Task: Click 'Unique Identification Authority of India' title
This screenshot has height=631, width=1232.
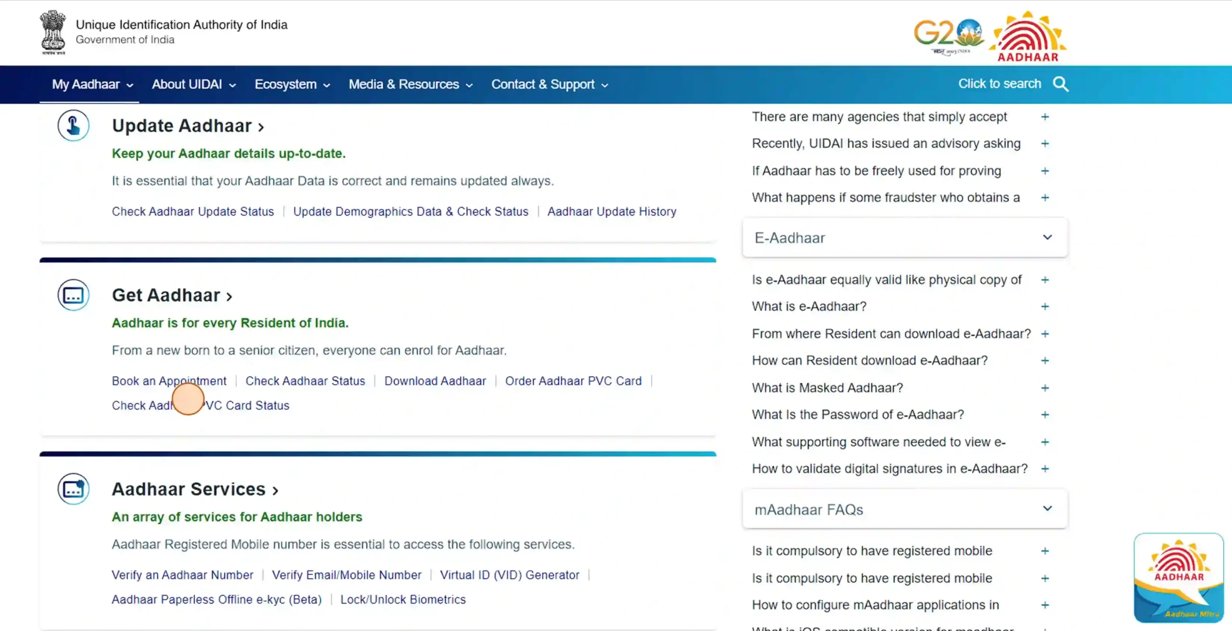Action: [x=181, y=25]
